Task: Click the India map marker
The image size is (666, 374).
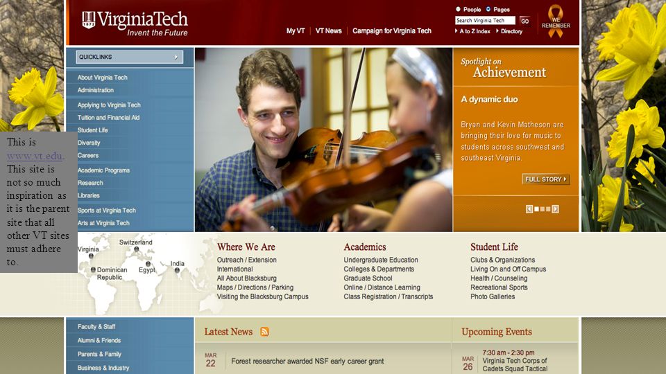Action: [x=177, y=270]
